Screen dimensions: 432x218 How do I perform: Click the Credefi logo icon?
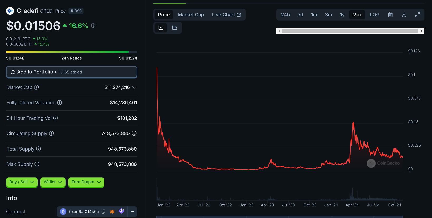[10, 11]
